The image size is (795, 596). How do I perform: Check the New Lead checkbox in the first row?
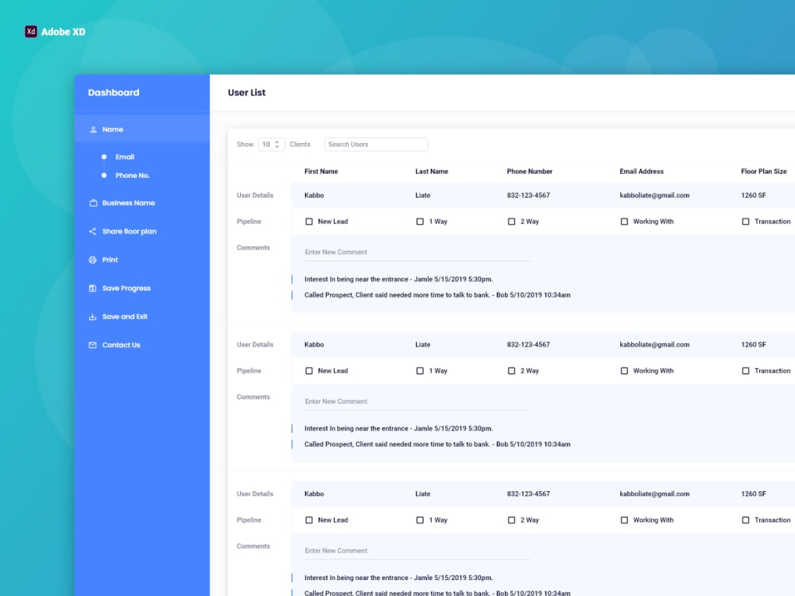coord(308,221)
